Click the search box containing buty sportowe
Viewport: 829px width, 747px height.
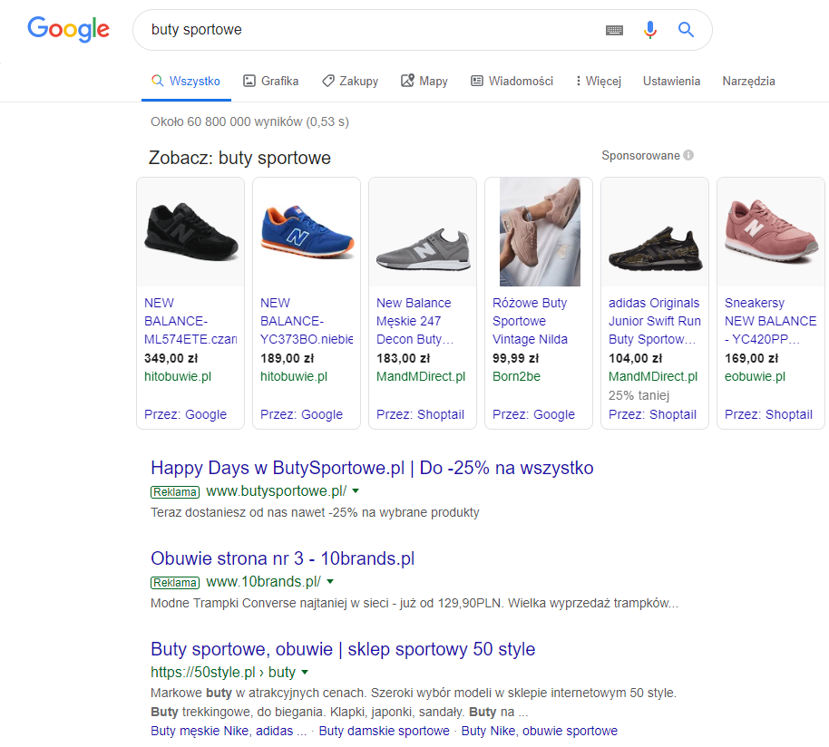pyautogui.click(x=363, y=30)
